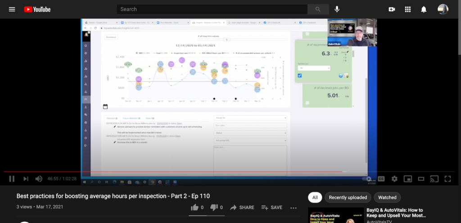Select the Zoom browser tab in video
The image size is (461, 223).
pyautogui.click(x=172, y=22)
